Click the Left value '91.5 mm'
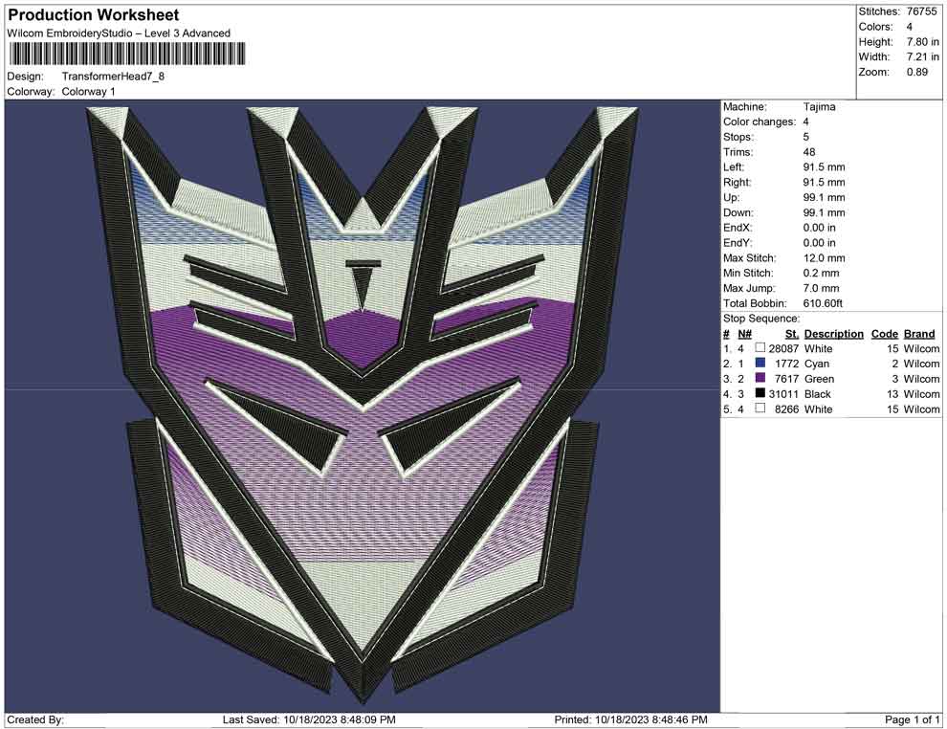The width and height of the screenshot is (947, 729). pos(824,167)
